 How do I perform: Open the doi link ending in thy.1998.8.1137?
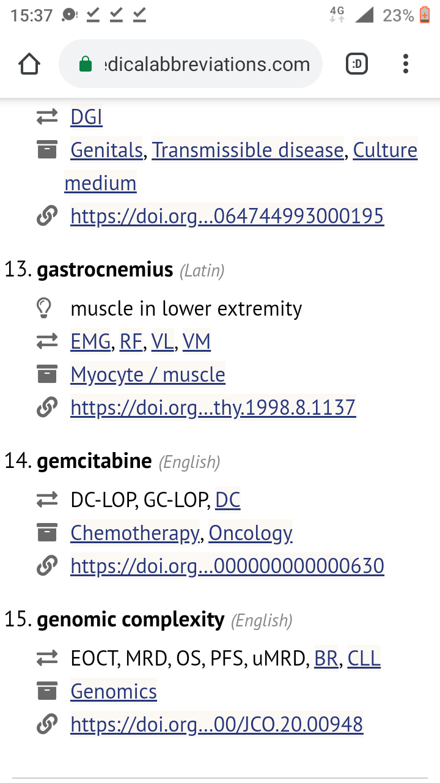213,407
